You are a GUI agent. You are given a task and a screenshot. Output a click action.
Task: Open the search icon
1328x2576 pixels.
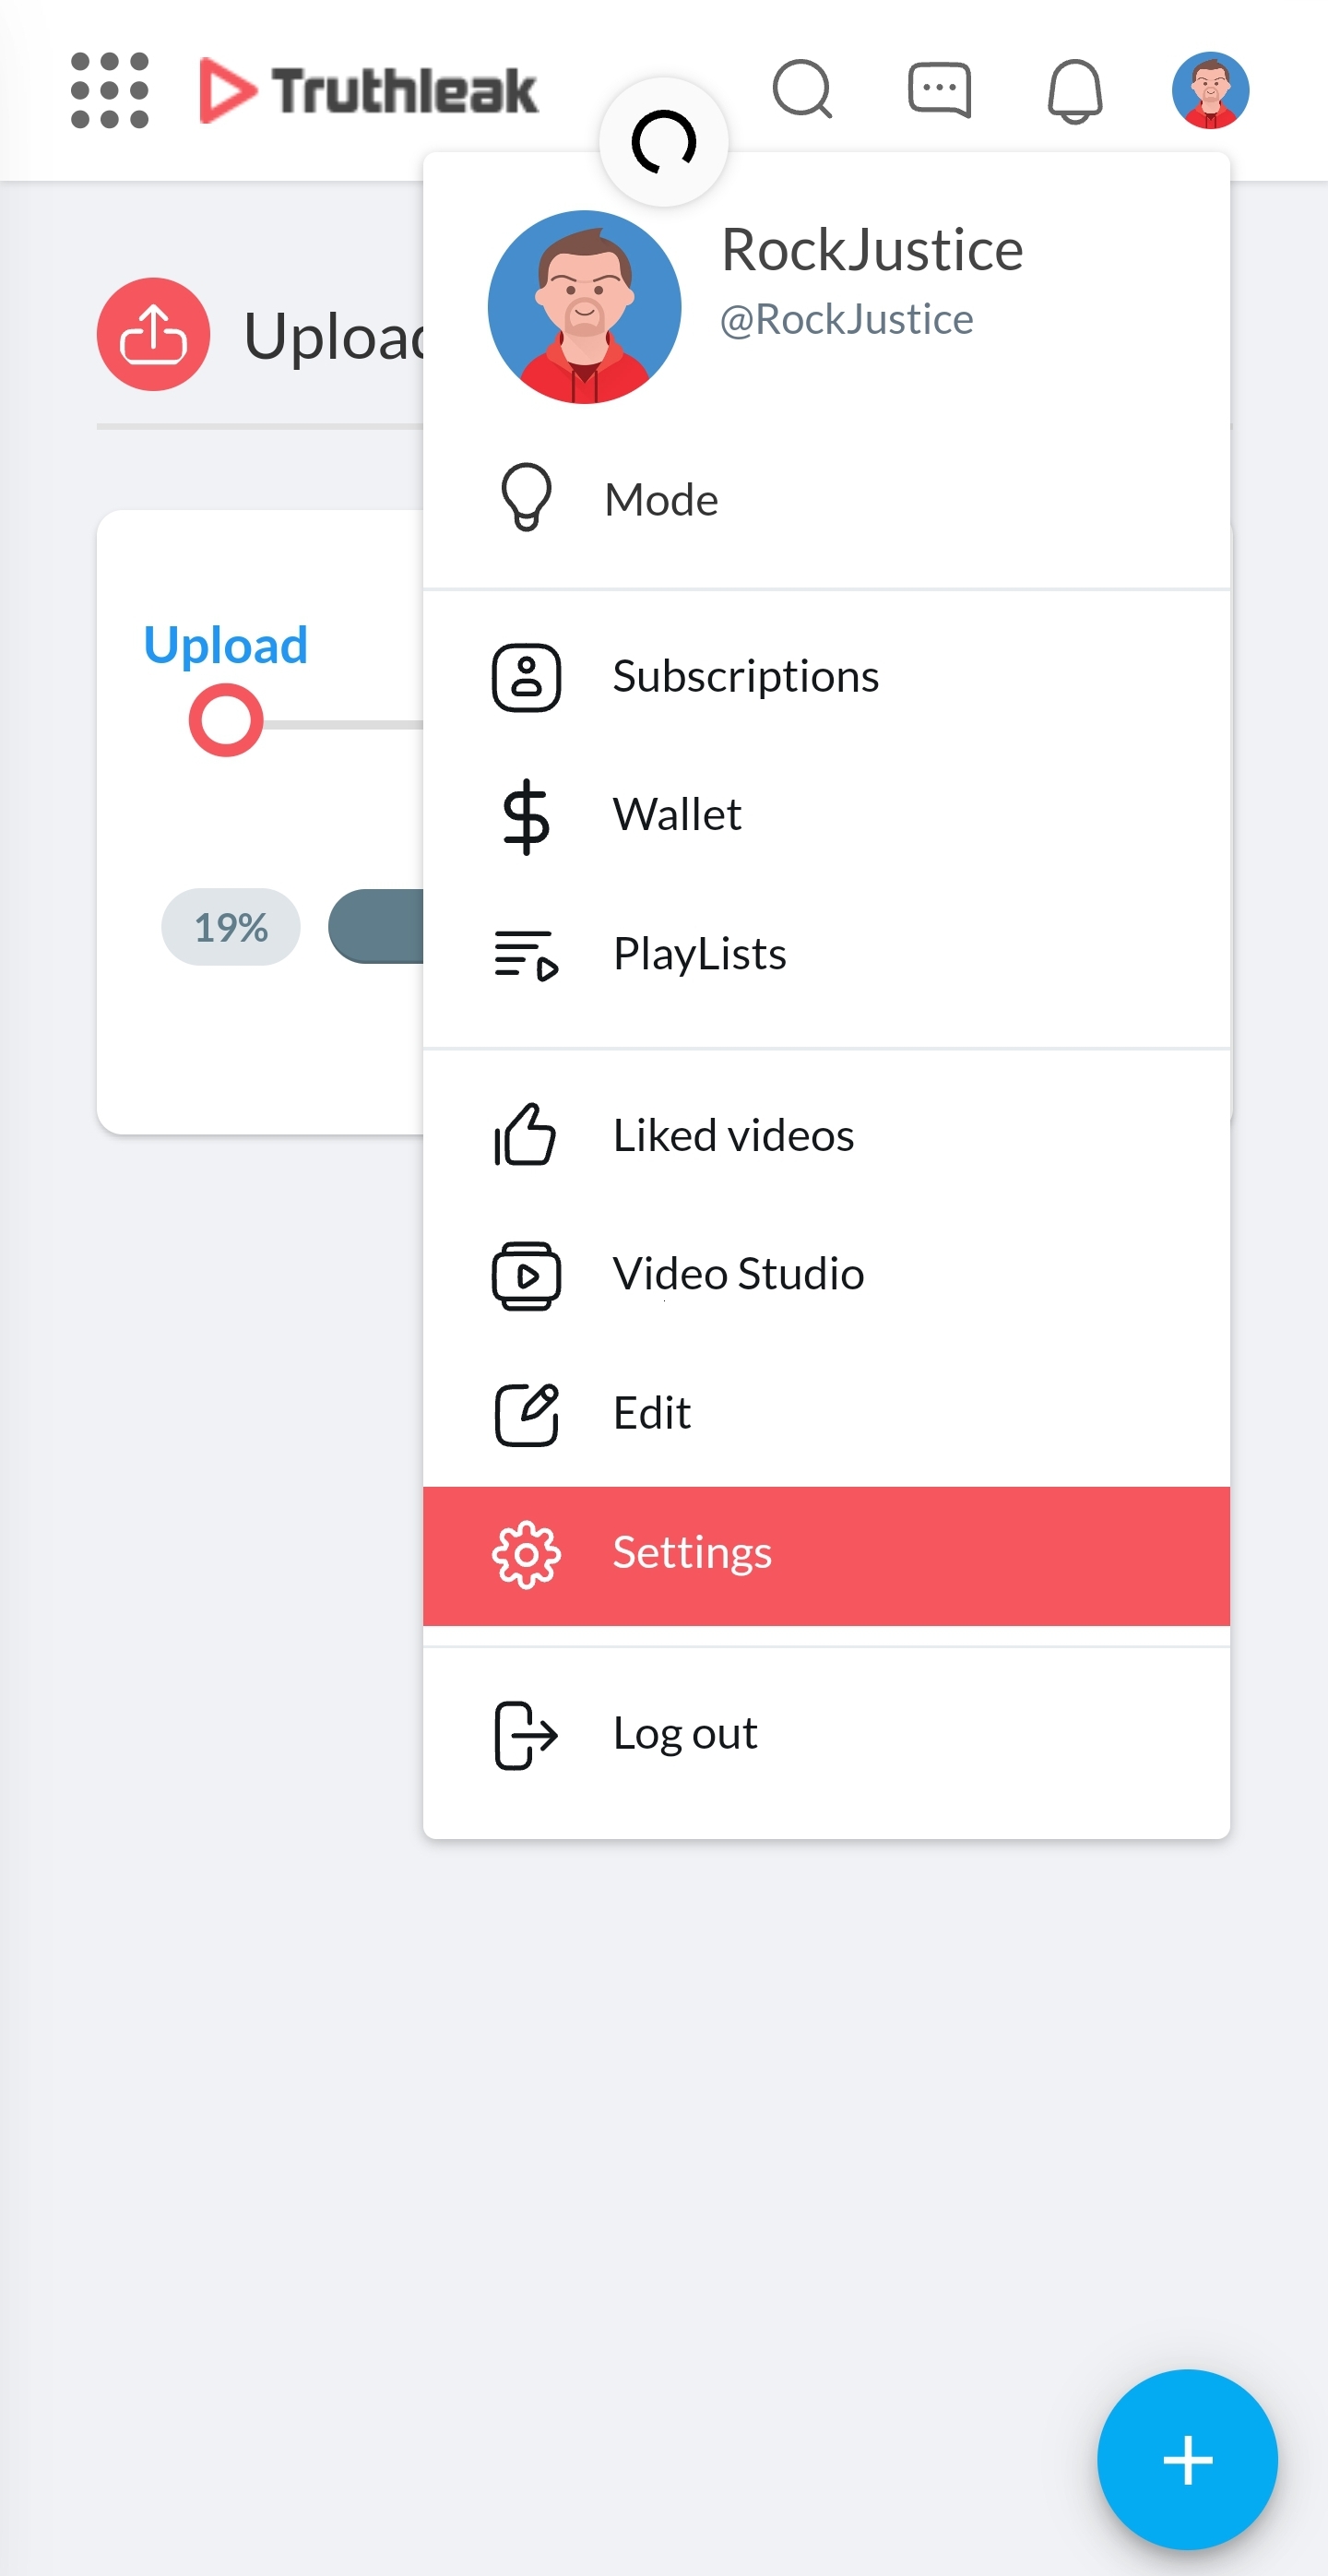tap(802, 90)
